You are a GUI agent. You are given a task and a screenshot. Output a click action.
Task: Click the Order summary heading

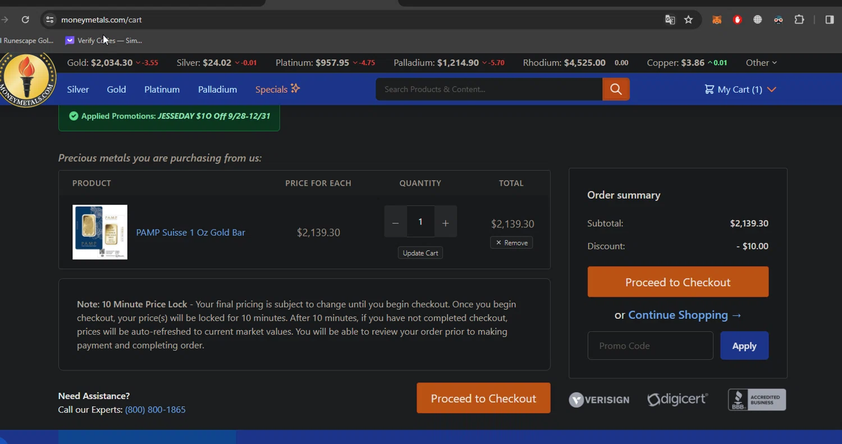tap(624, 195)
